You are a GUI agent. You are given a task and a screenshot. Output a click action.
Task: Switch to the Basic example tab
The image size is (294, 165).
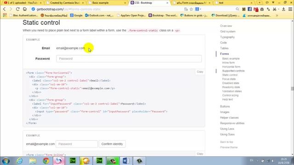click(100, 3)
